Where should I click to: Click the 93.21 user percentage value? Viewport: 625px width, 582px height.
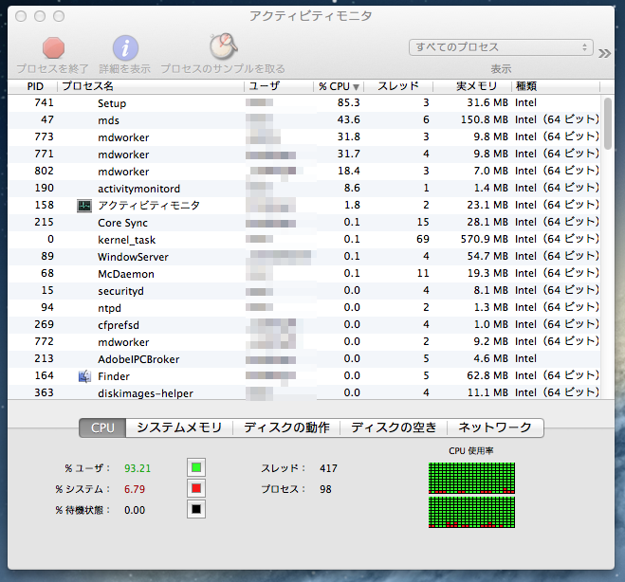coord(138,468)
